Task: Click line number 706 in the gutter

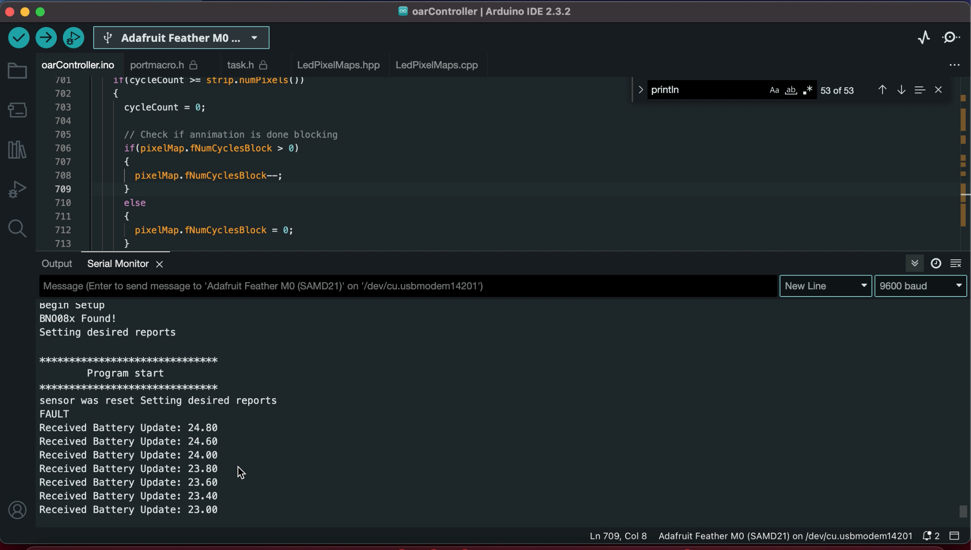Action: (63, 148)
